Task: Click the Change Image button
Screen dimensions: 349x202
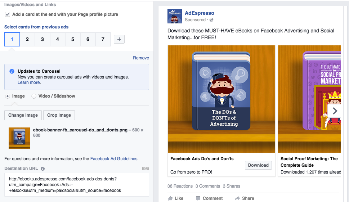Action: [23, 115]
